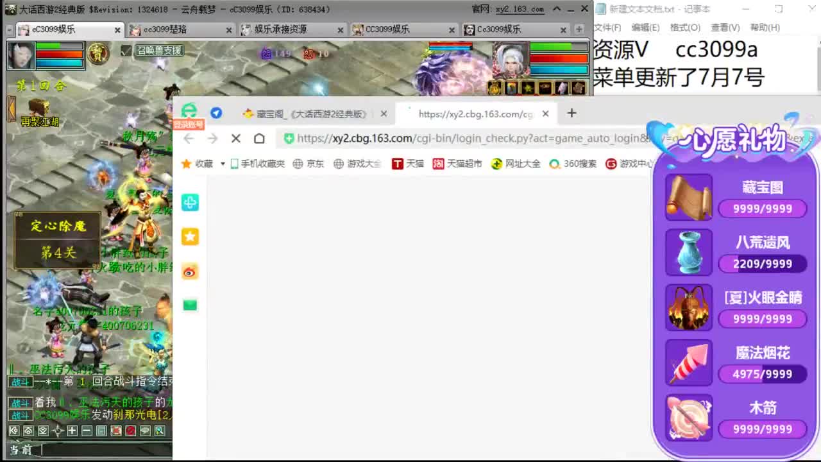This screenshot has height=462, width=821.
Task: Click the player portrait in game top-left
Action: (21, 55)
